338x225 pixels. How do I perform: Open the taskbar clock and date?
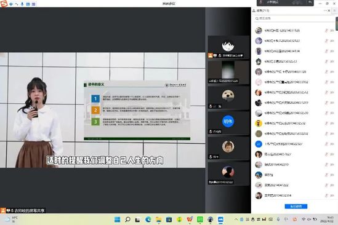(x=327, y=219)
